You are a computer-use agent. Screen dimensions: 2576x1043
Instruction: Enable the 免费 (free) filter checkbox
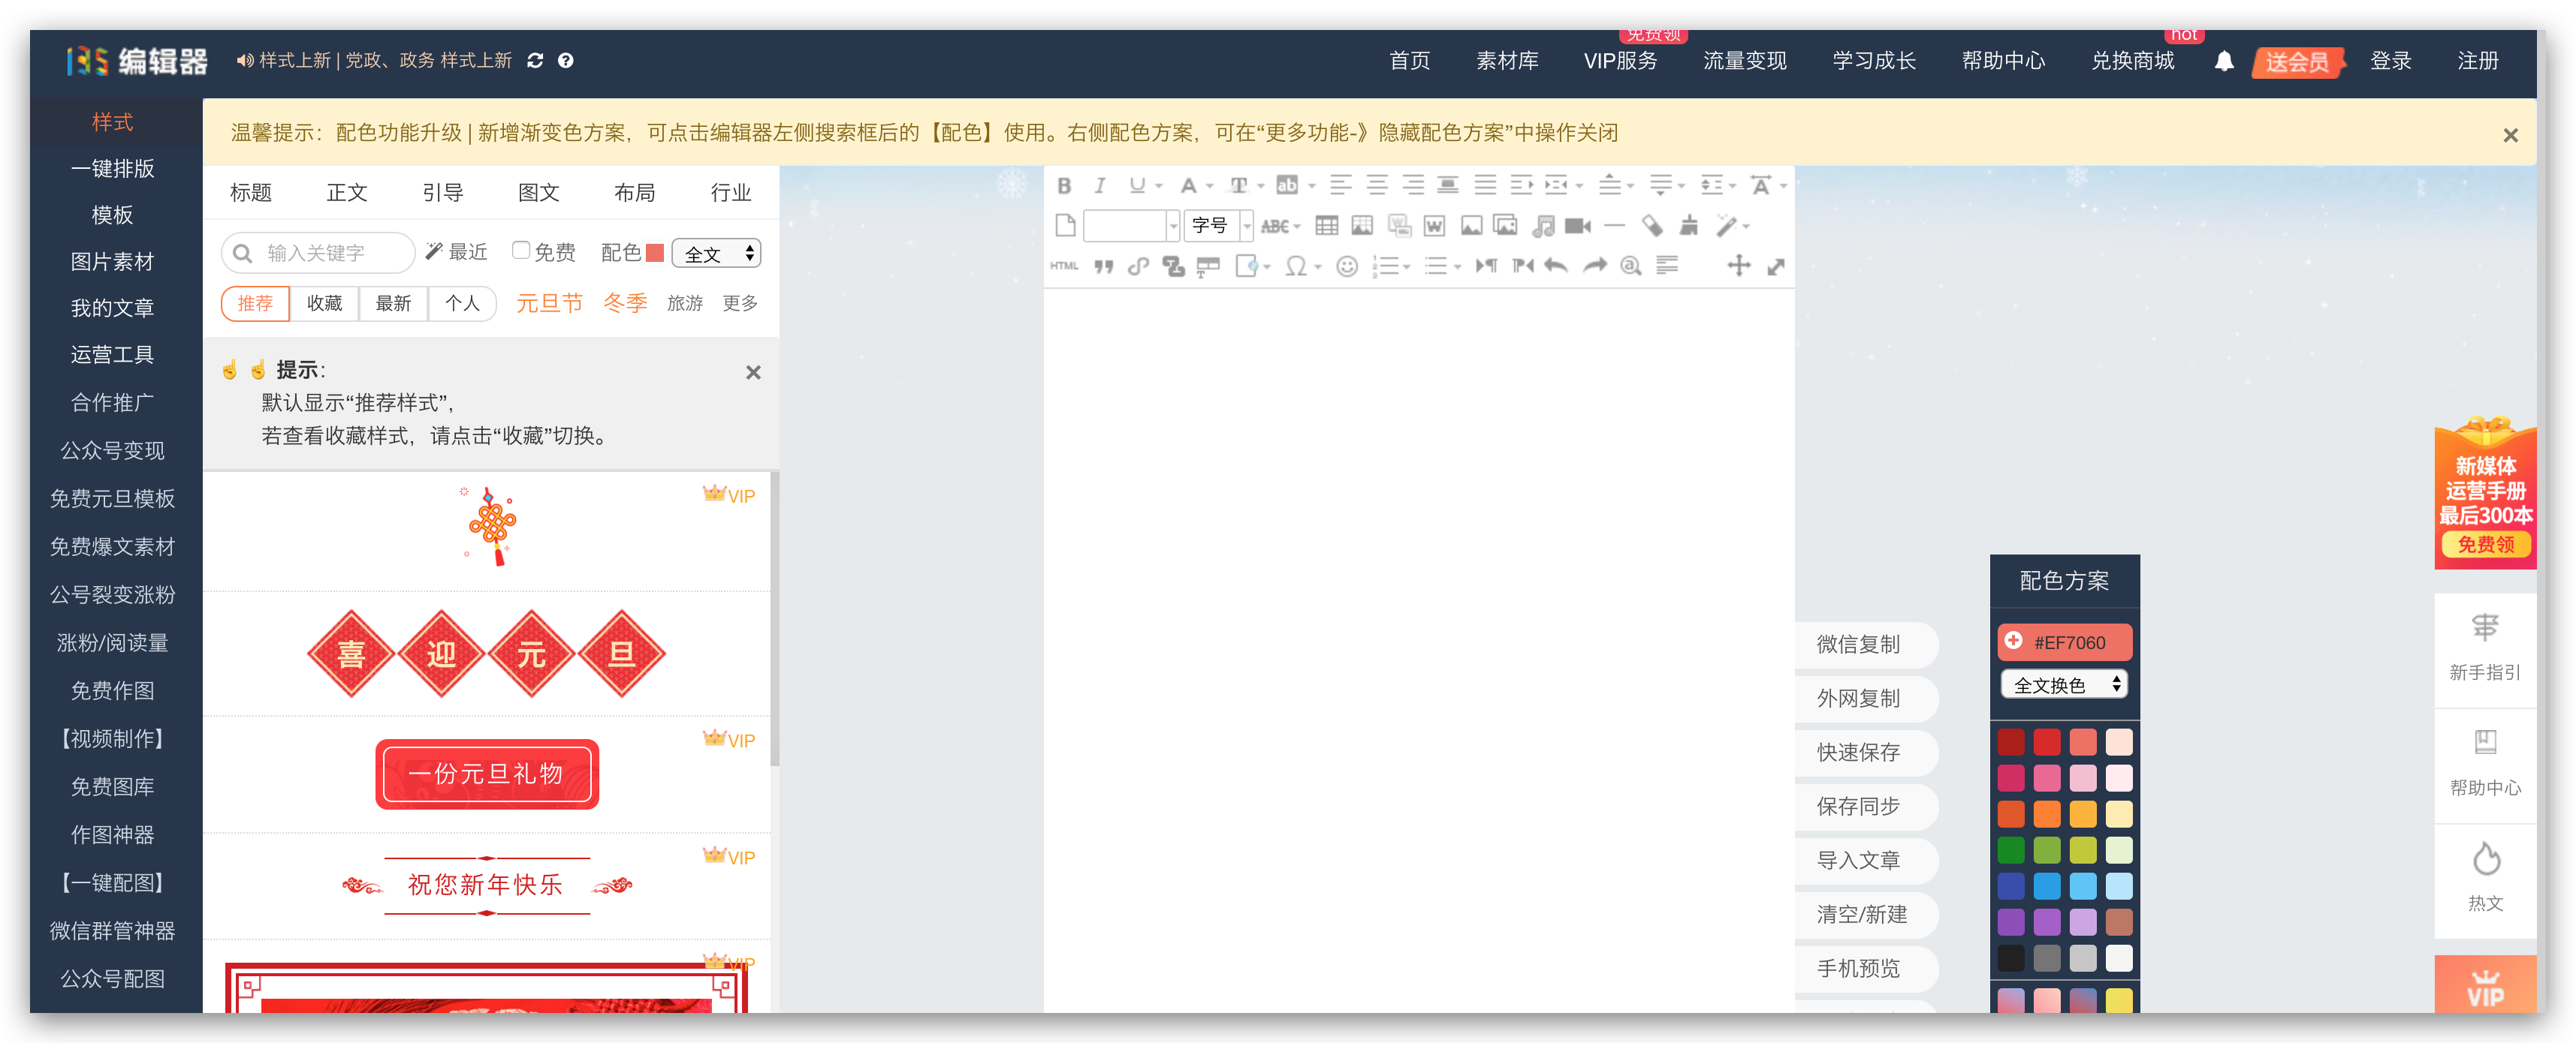coord(521,251)
